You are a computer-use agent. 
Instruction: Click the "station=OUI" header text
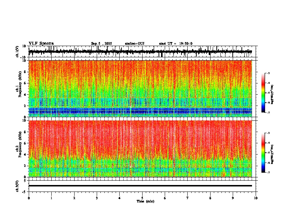coord(135,44)
